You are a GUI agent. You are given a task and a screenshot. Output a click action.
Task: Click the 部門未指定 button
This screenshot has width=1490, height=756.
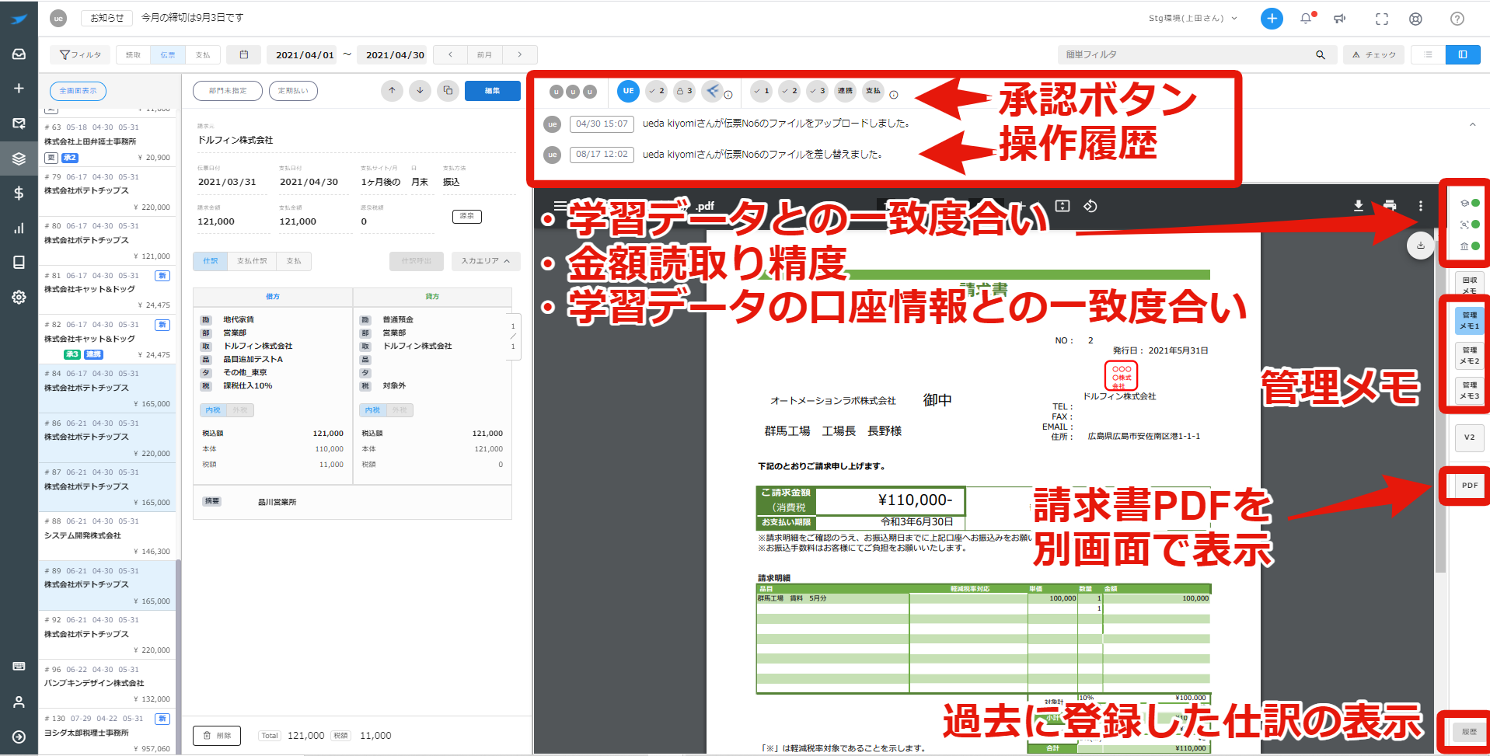228,91
